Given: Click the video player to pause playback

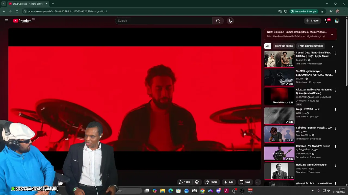Looking at the screenshot, I should tap(135, 99).
